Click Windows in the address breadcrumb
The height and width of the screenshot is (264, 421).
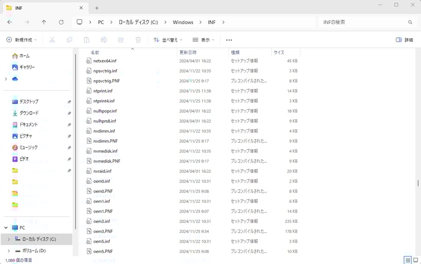point(183,22)
